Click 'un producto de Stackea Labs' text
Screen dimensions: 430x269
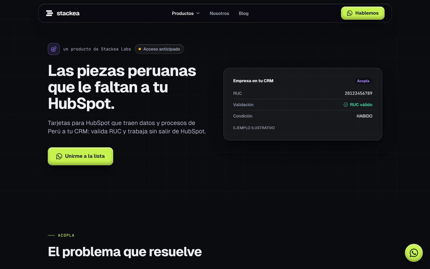[97, 49]
